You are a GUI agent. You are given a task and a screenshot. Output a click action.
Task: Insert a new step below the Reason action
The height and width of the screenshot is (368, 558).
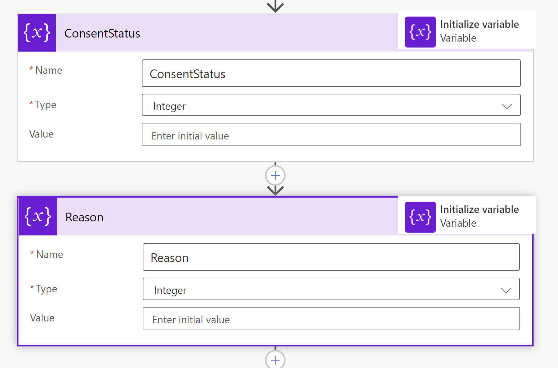pos(275,360)
